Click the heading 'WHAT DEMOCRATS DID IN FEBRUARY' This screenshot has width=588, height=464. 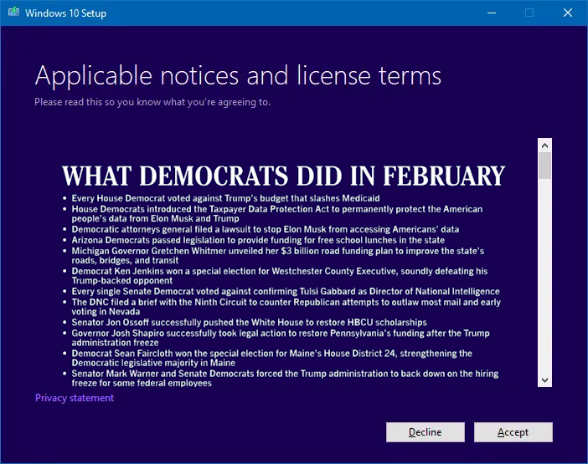(x=283, y=176)
